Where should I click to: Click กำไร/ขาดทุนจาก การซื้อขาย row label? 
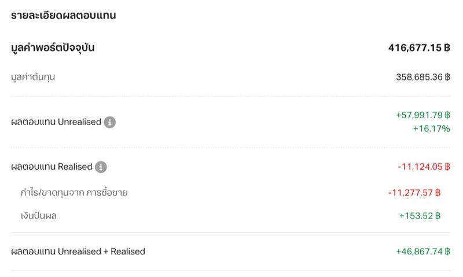click(x=74, y=192)
